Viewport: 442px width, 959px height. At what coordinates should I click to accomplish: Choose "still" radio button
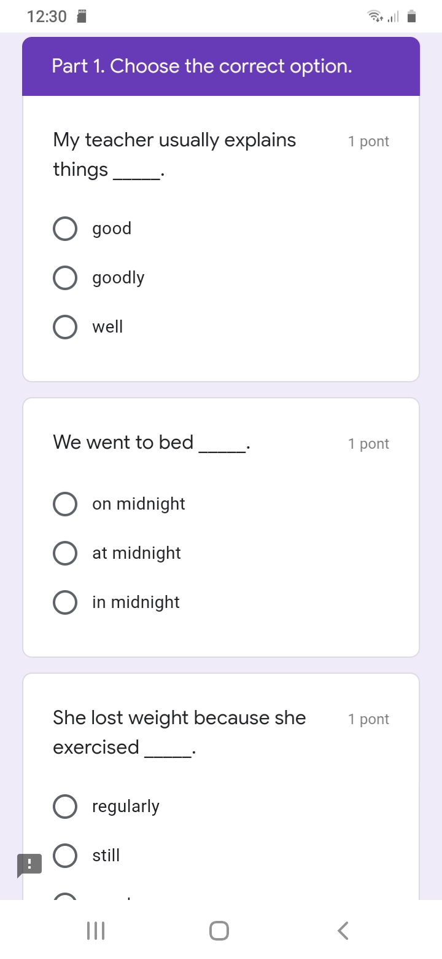pyautogui.click(x=65, y=855)
